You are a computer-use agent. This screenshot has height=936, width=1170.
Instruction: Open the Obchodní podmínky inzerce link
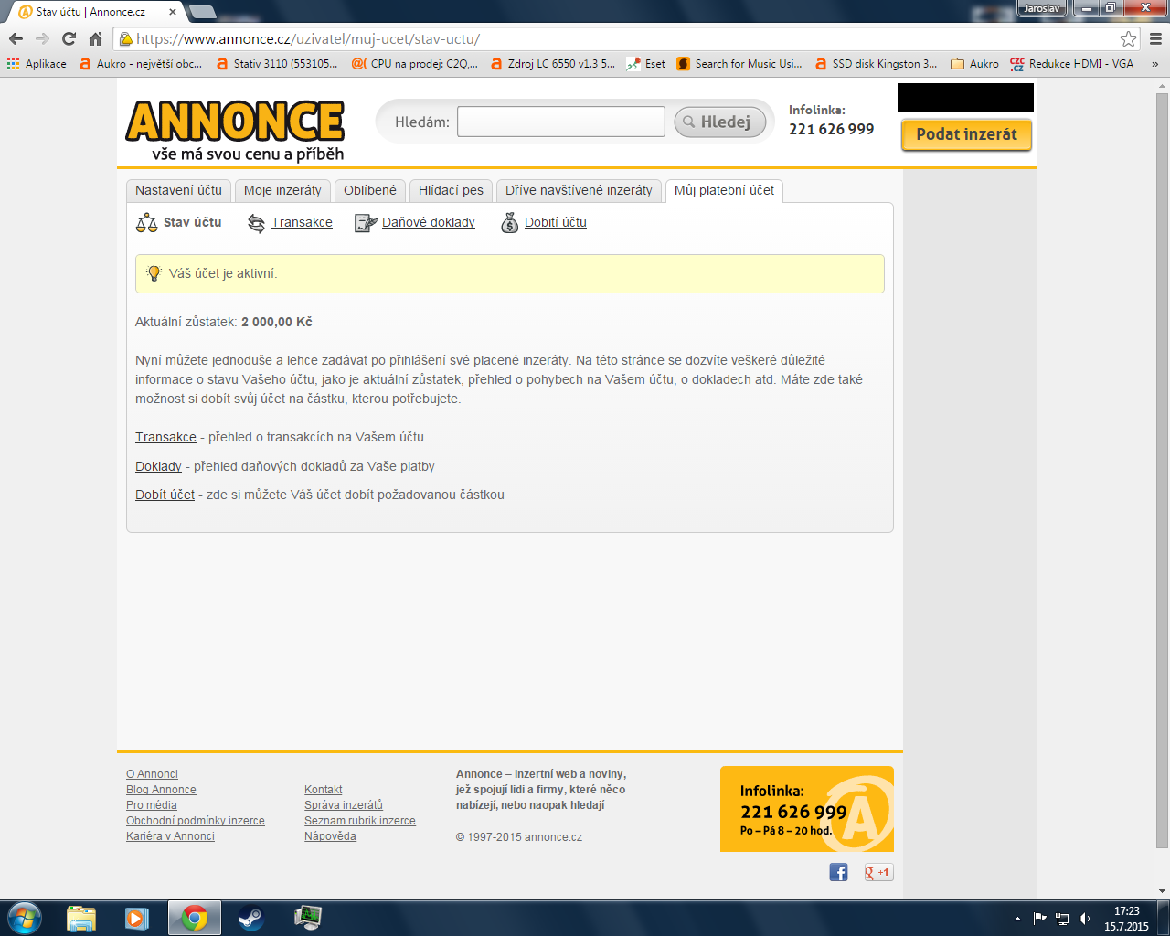196,821
